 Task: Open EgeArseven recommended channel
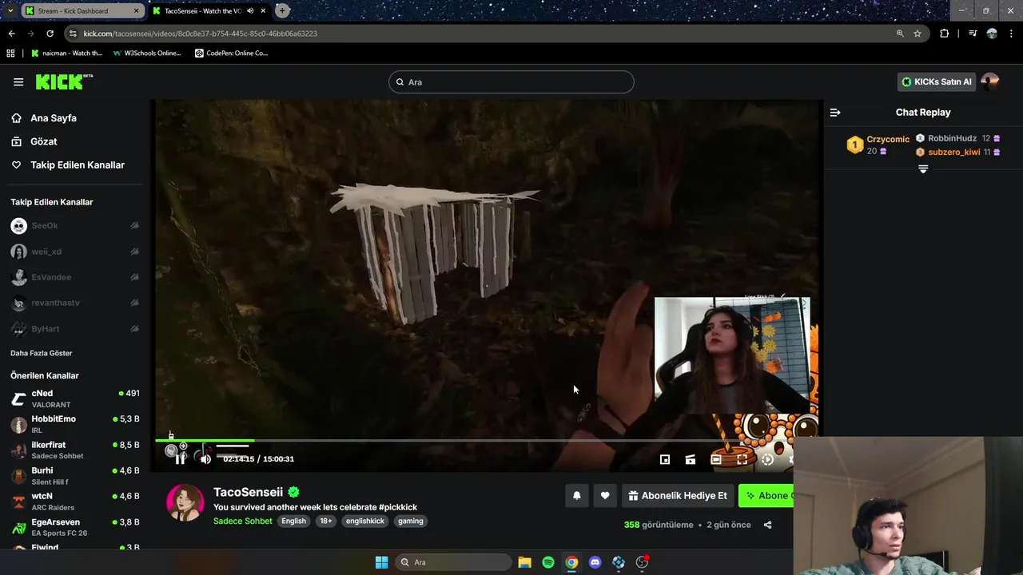75,527
